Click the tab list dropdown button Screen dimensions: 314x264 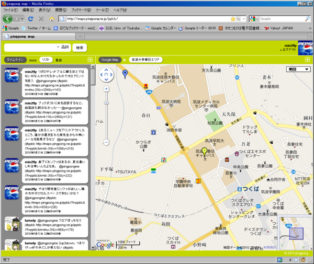310,37
